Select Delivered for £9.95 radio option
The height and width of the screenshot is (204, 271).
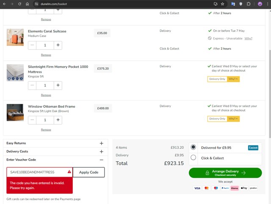[x=194, y=147]
